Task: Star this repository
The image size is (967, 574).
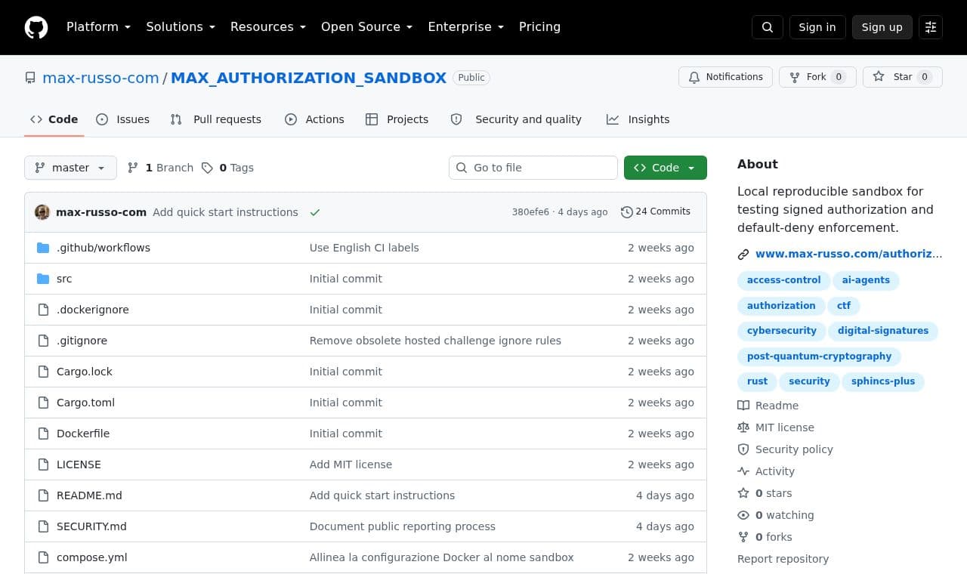Action: pyautogui.click(x=902, y=77)
